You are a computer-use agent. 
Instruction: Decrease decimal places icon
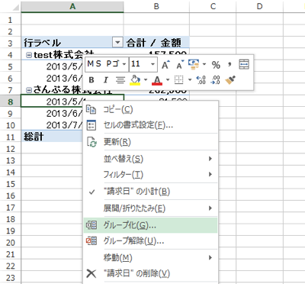[216, 80]
